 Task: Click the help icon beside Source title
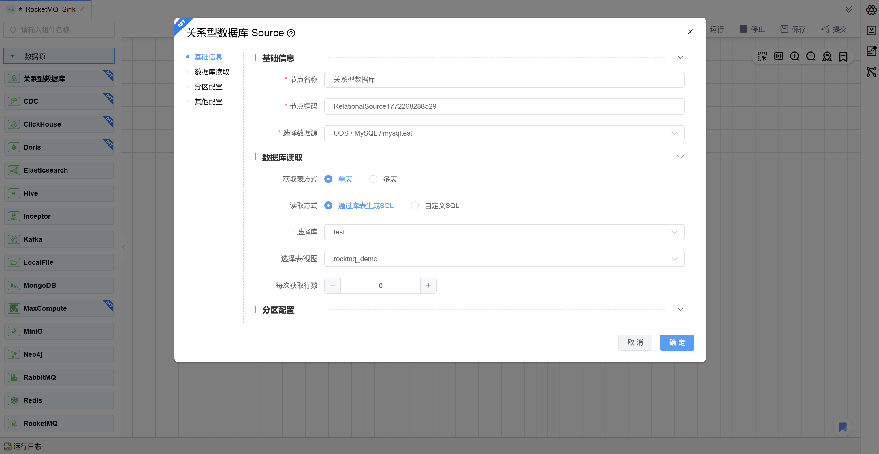[x=291, y=33]
